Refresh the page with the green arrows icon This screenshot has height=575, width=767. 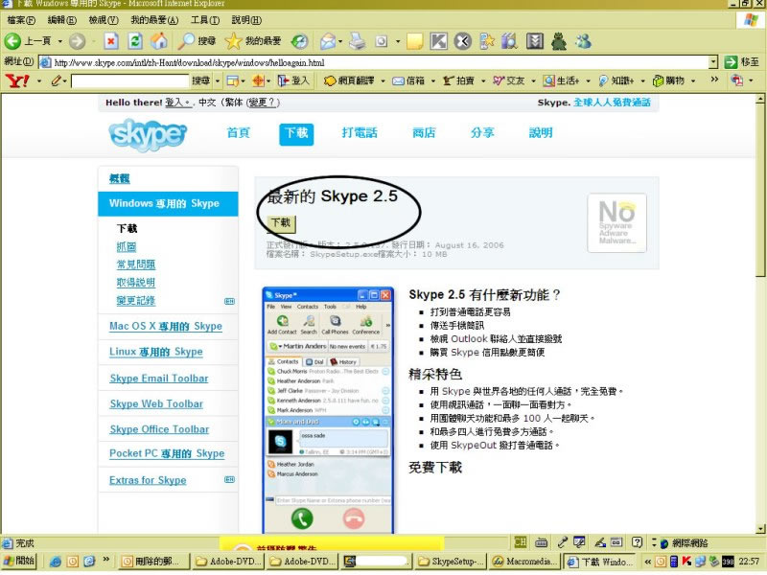click(x=135, y=41)
